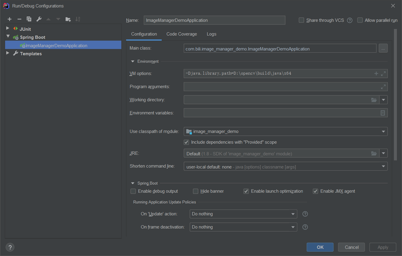Click the Create New Folder icon
The width and height of the screenshot is (402, 256).
pos(68,19)
